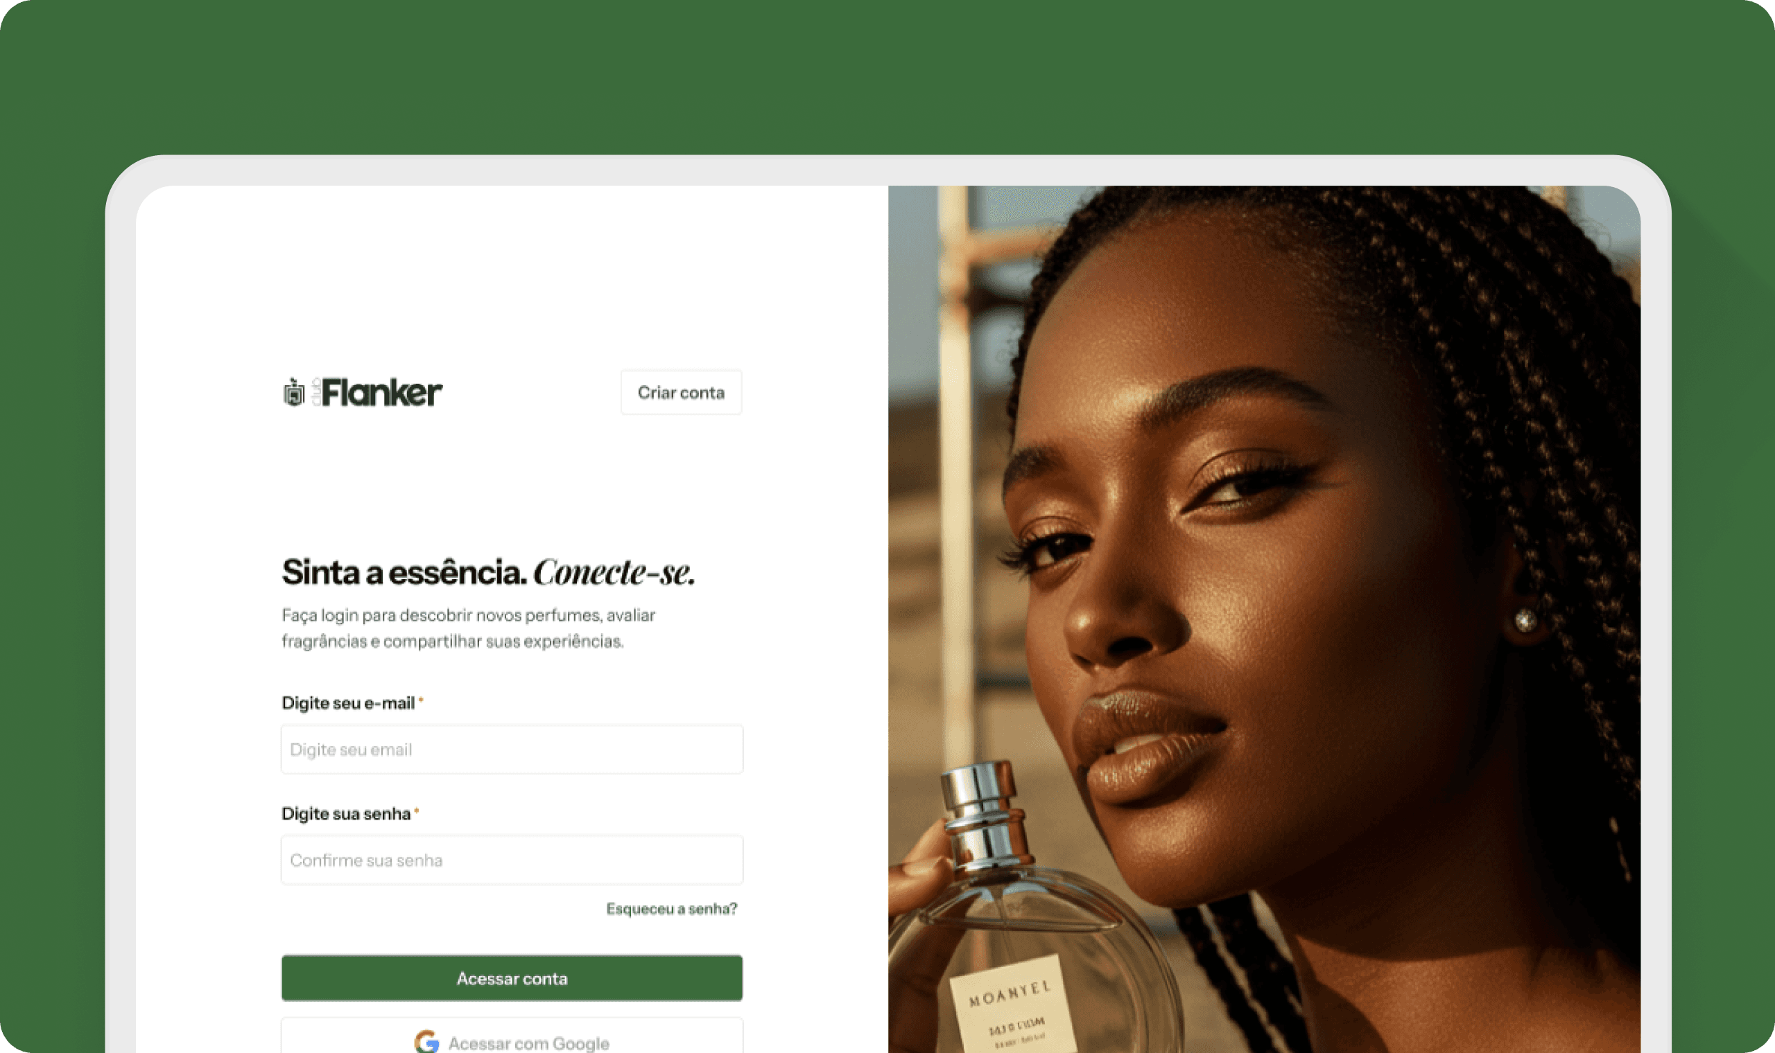Viewport: 1775px width, 1053px height.
Task: Click the MOANYEL label on perfume bottle
Action: click(1009, 994)
